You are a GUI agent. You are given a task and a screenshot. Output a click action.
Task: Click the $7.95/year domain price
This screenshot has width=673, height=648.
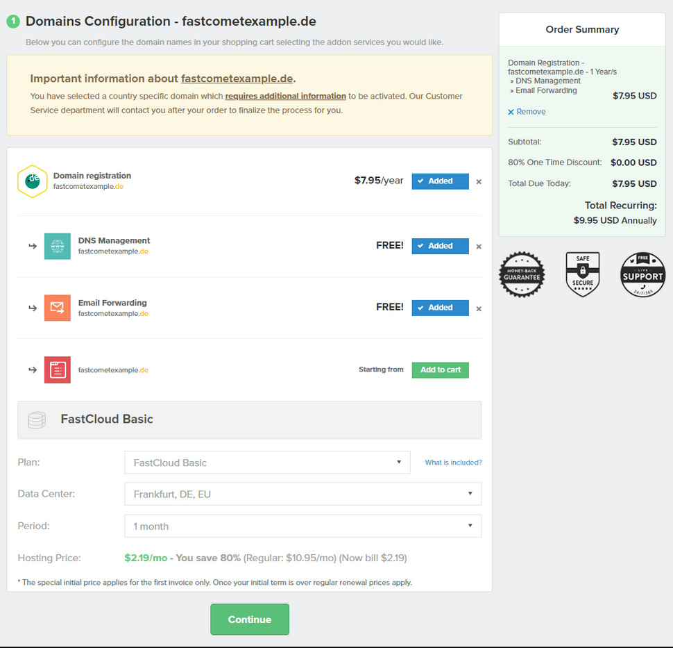[379, 181]
